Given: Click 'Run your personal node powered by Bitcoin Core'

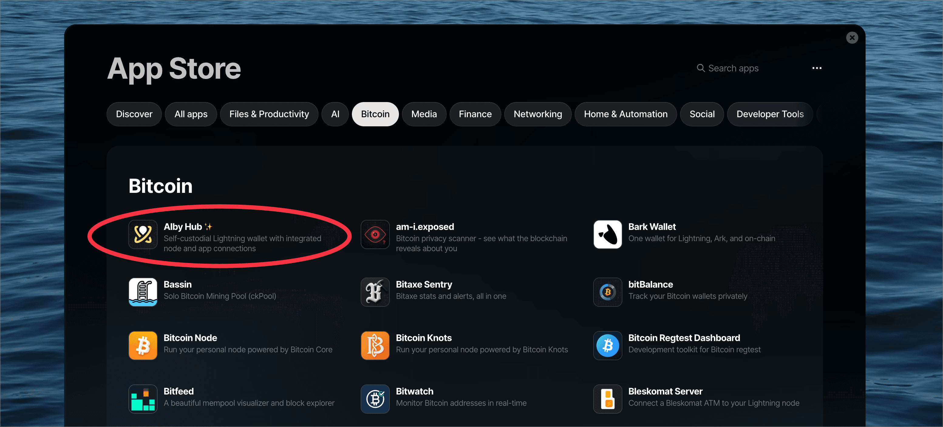Looking at the screenshot, I should 248,349.
